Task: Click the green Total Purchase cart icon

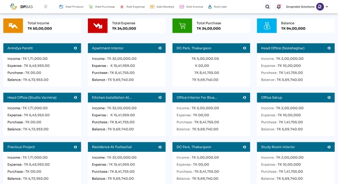Action: [x=182, y=26]
